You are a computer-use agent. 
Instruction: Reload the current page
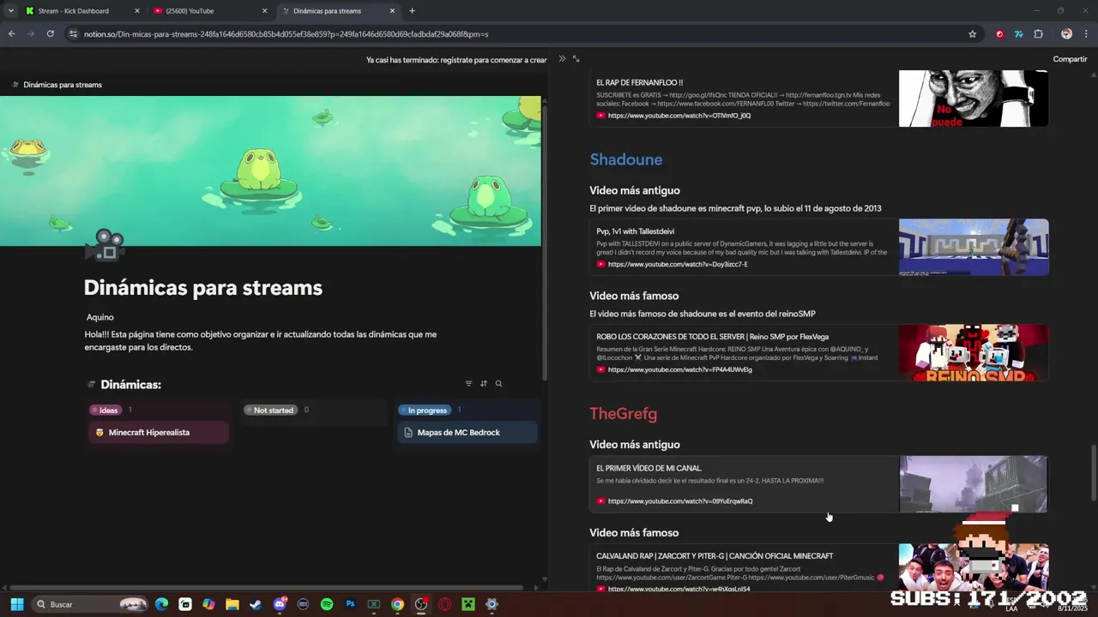pos(51,34)
